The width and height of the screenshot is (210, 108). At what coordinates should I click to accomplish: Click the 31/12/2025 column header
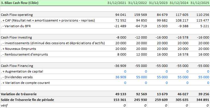point(200,3)
